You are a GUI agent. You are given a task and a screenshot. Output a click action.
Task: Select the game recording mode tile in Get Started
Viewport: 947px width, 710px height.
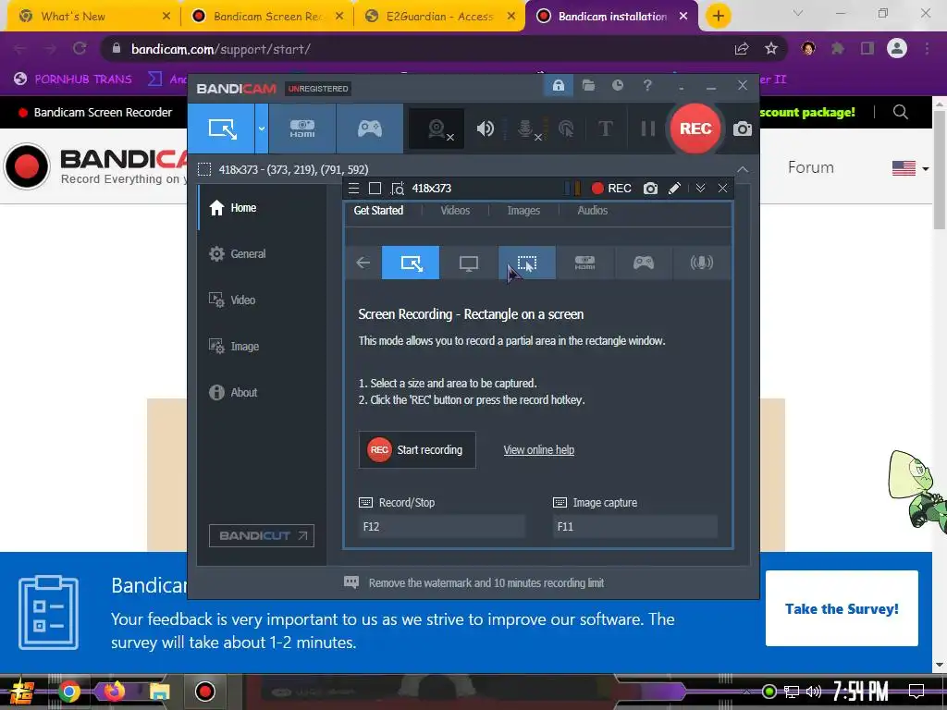point(644,263)
